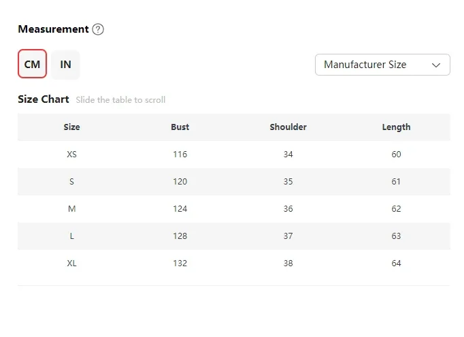Image resolution: width=464 pixels, height=337 pixels.
Task: Switch units to IN
Action: tap(65, 65)
